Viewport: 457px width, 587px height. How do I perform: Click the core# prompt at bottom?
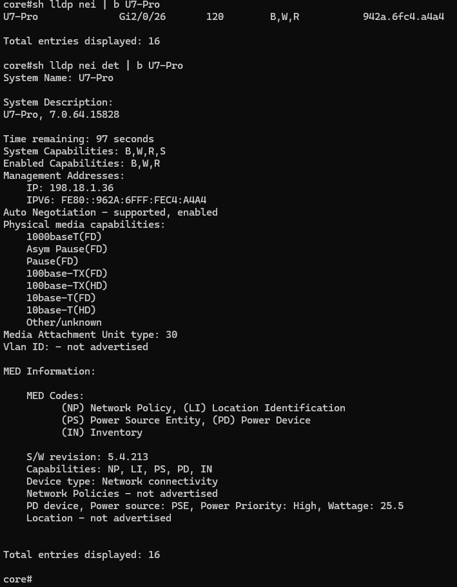(17, 579)
